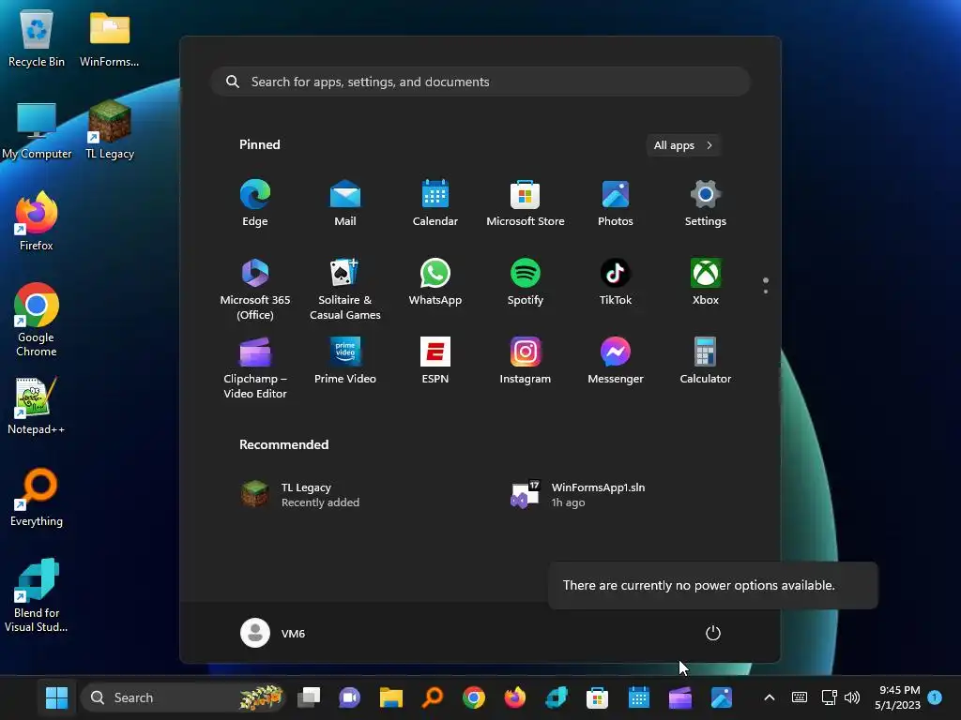Screen dimensions: 961x720
Task: Open Instagram
Action: 526,361
